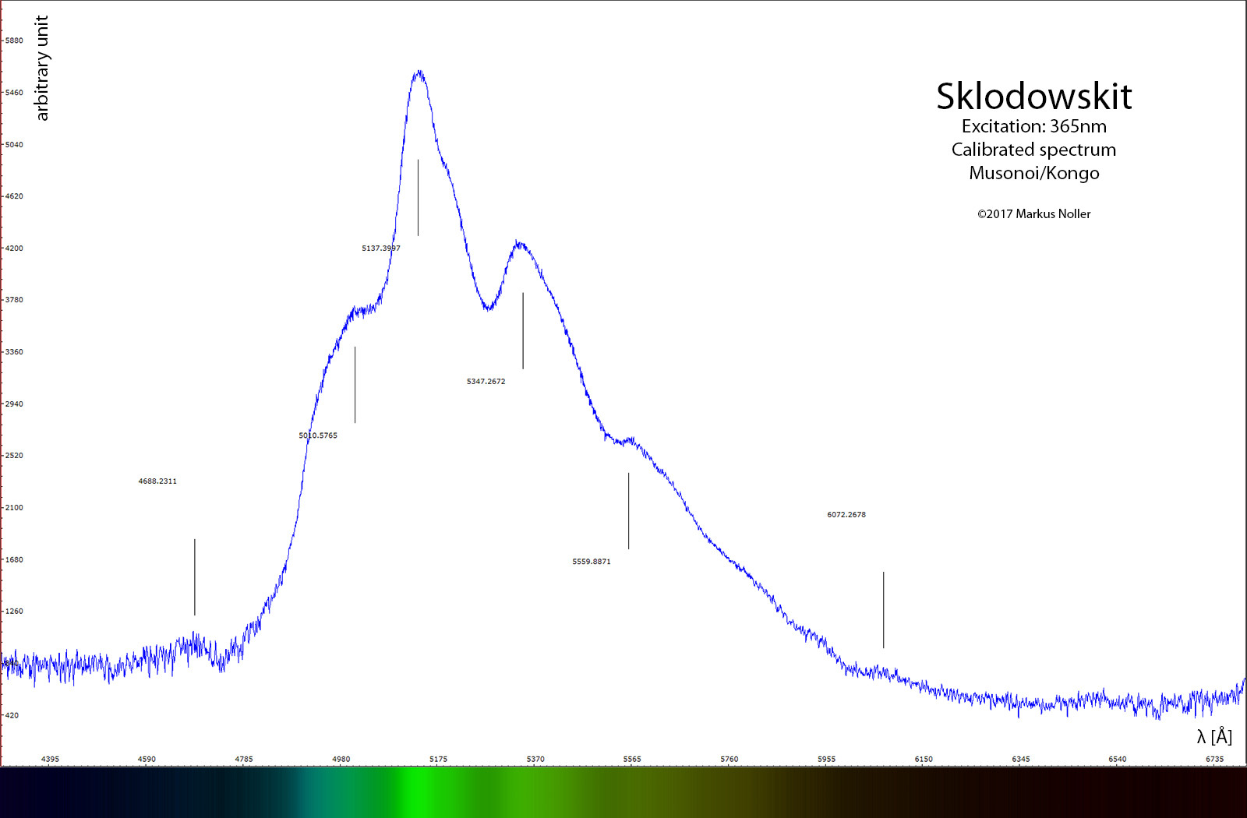Image resolution: width=1247 pixels, height=818 pixels.
Task: Click the 5559.8871 wavelength label
Action: [592, 562]
